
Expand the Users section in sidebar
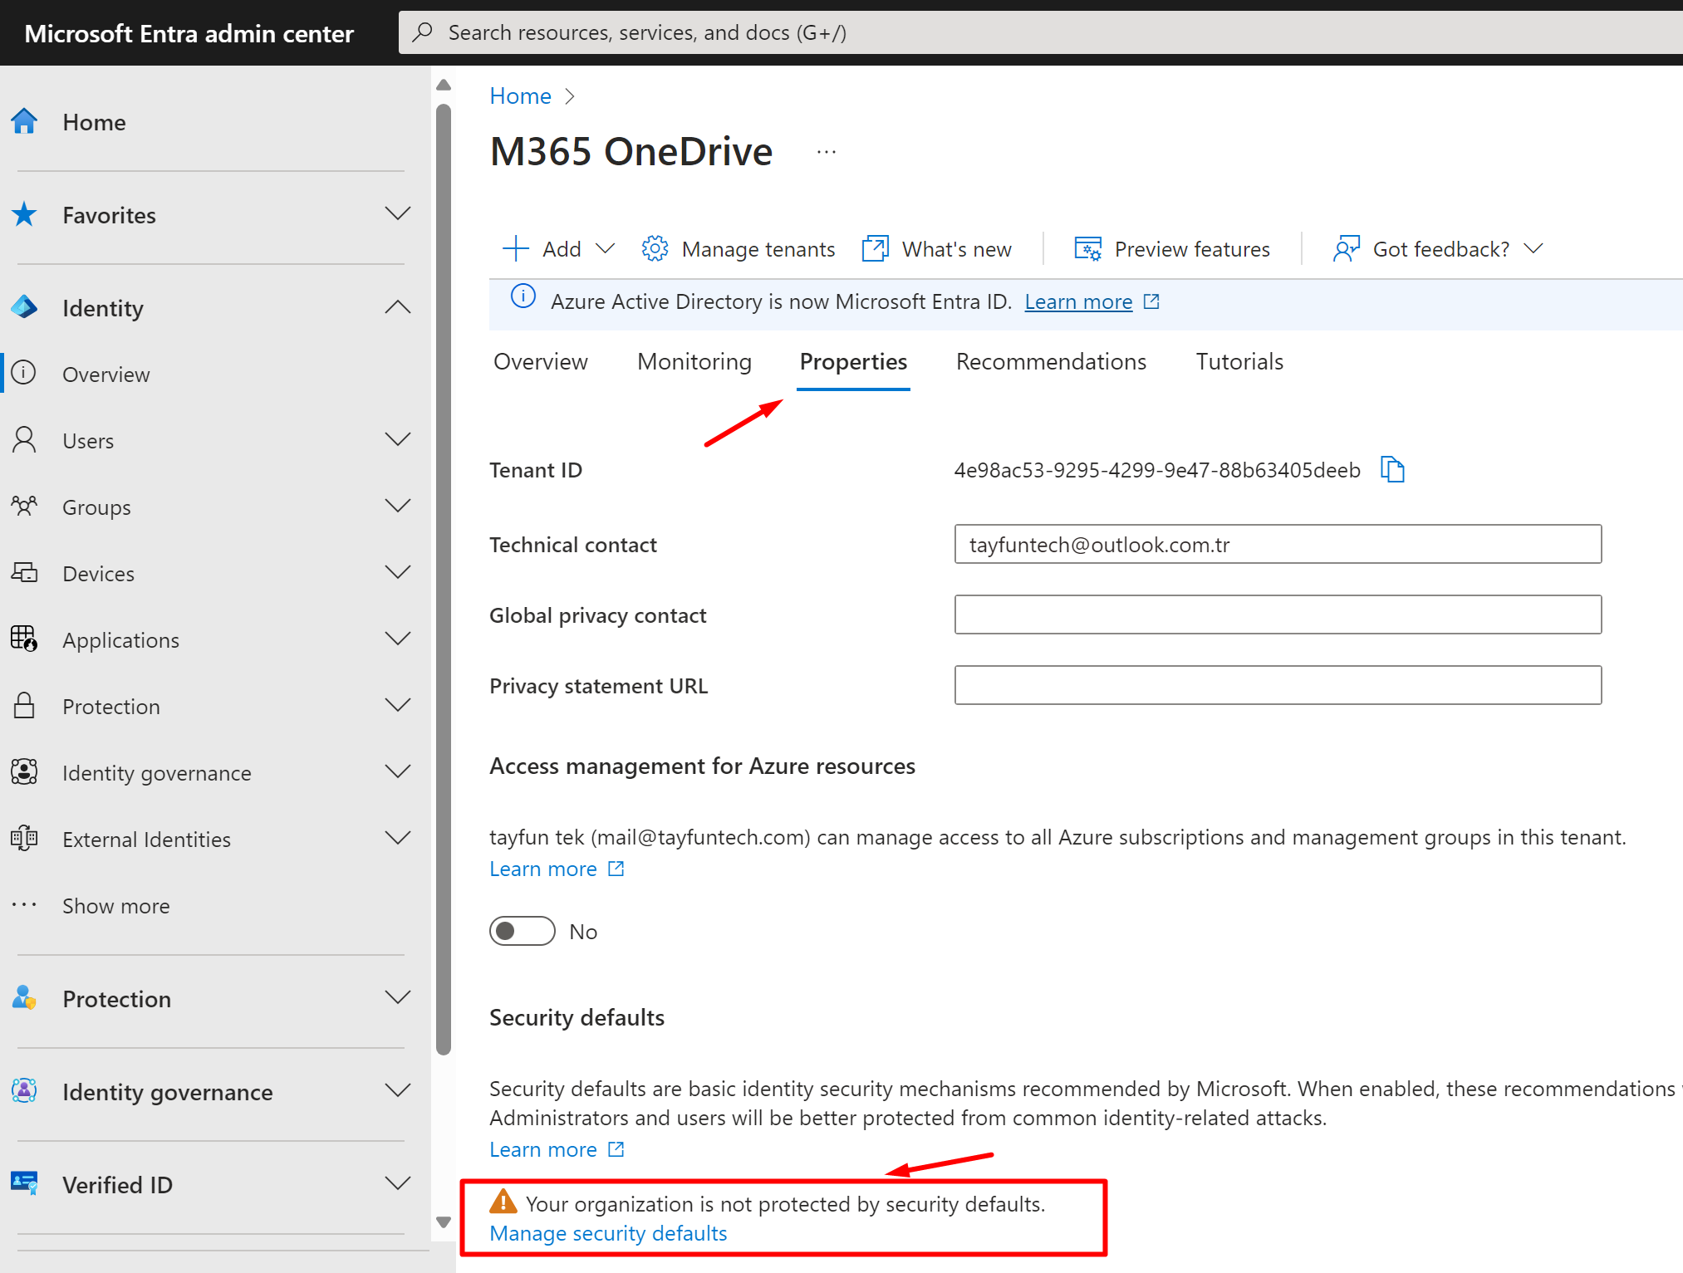(398, 440)
